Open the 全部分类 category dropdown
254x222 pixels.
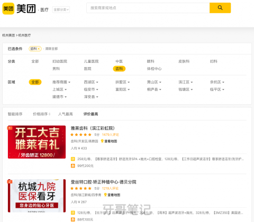pyautogui.click(x=61, y=10)
